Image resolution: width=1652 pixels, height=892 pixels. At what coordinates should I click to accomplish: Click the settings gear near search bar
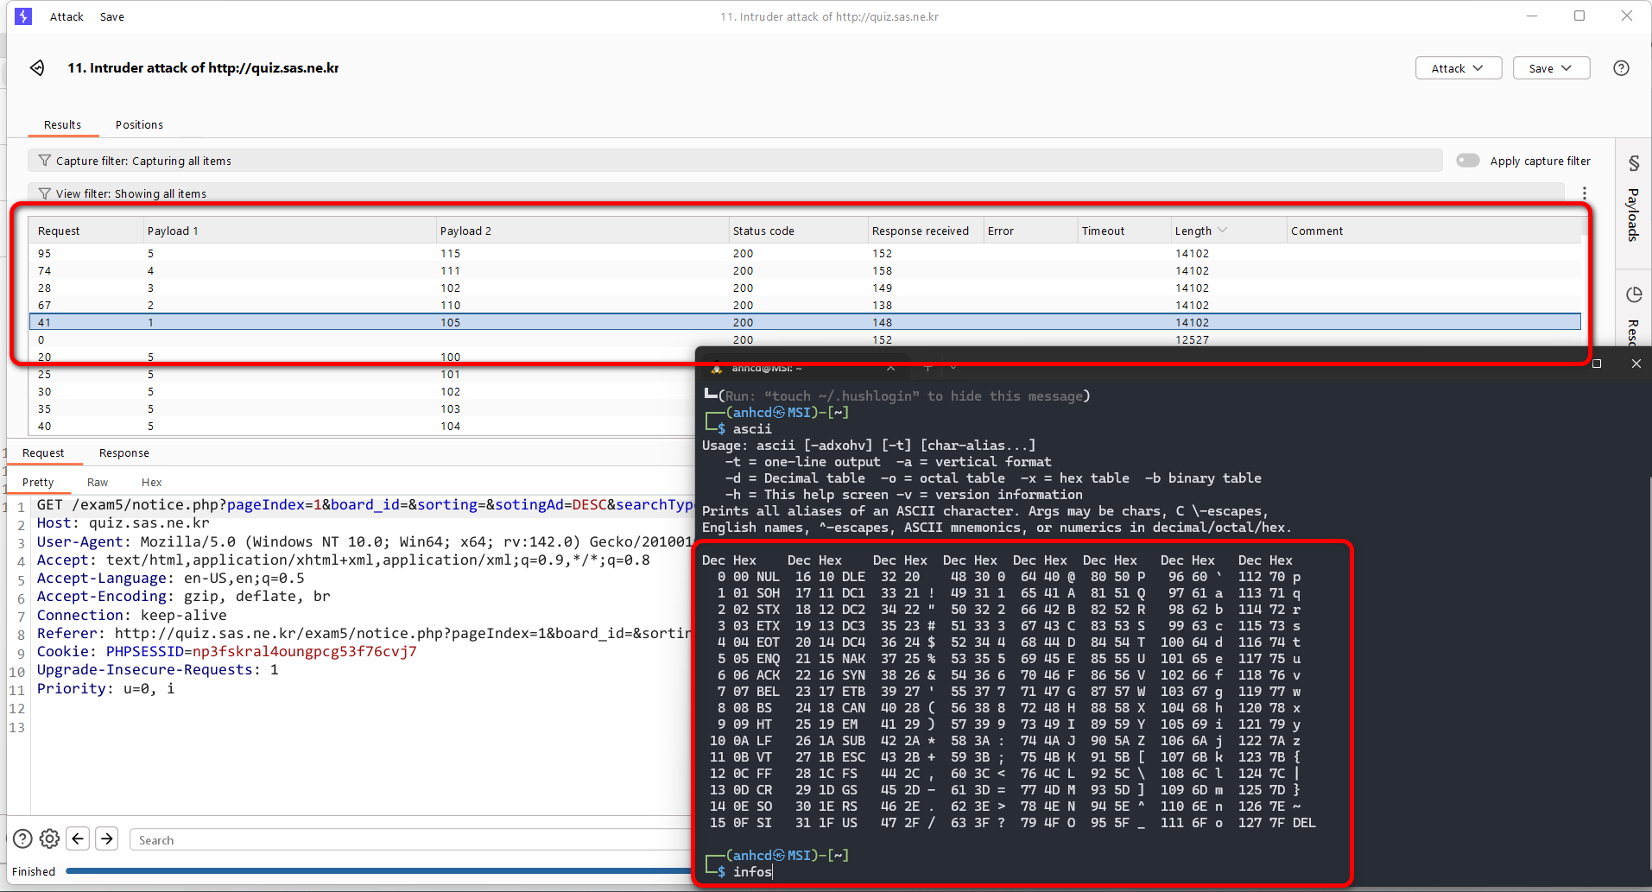pyautogui.click(x=50, y=838)
